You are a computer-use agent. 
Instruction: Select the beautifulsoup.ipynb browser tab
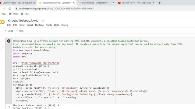tap(57, 3)
